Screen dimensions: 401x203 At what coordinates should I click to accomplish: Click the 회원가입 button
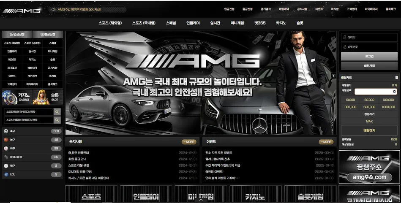[369, 66]
